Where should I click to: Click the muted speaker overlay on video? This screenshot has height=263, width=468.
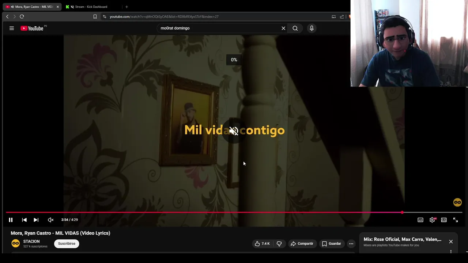[x=234, y=131]
